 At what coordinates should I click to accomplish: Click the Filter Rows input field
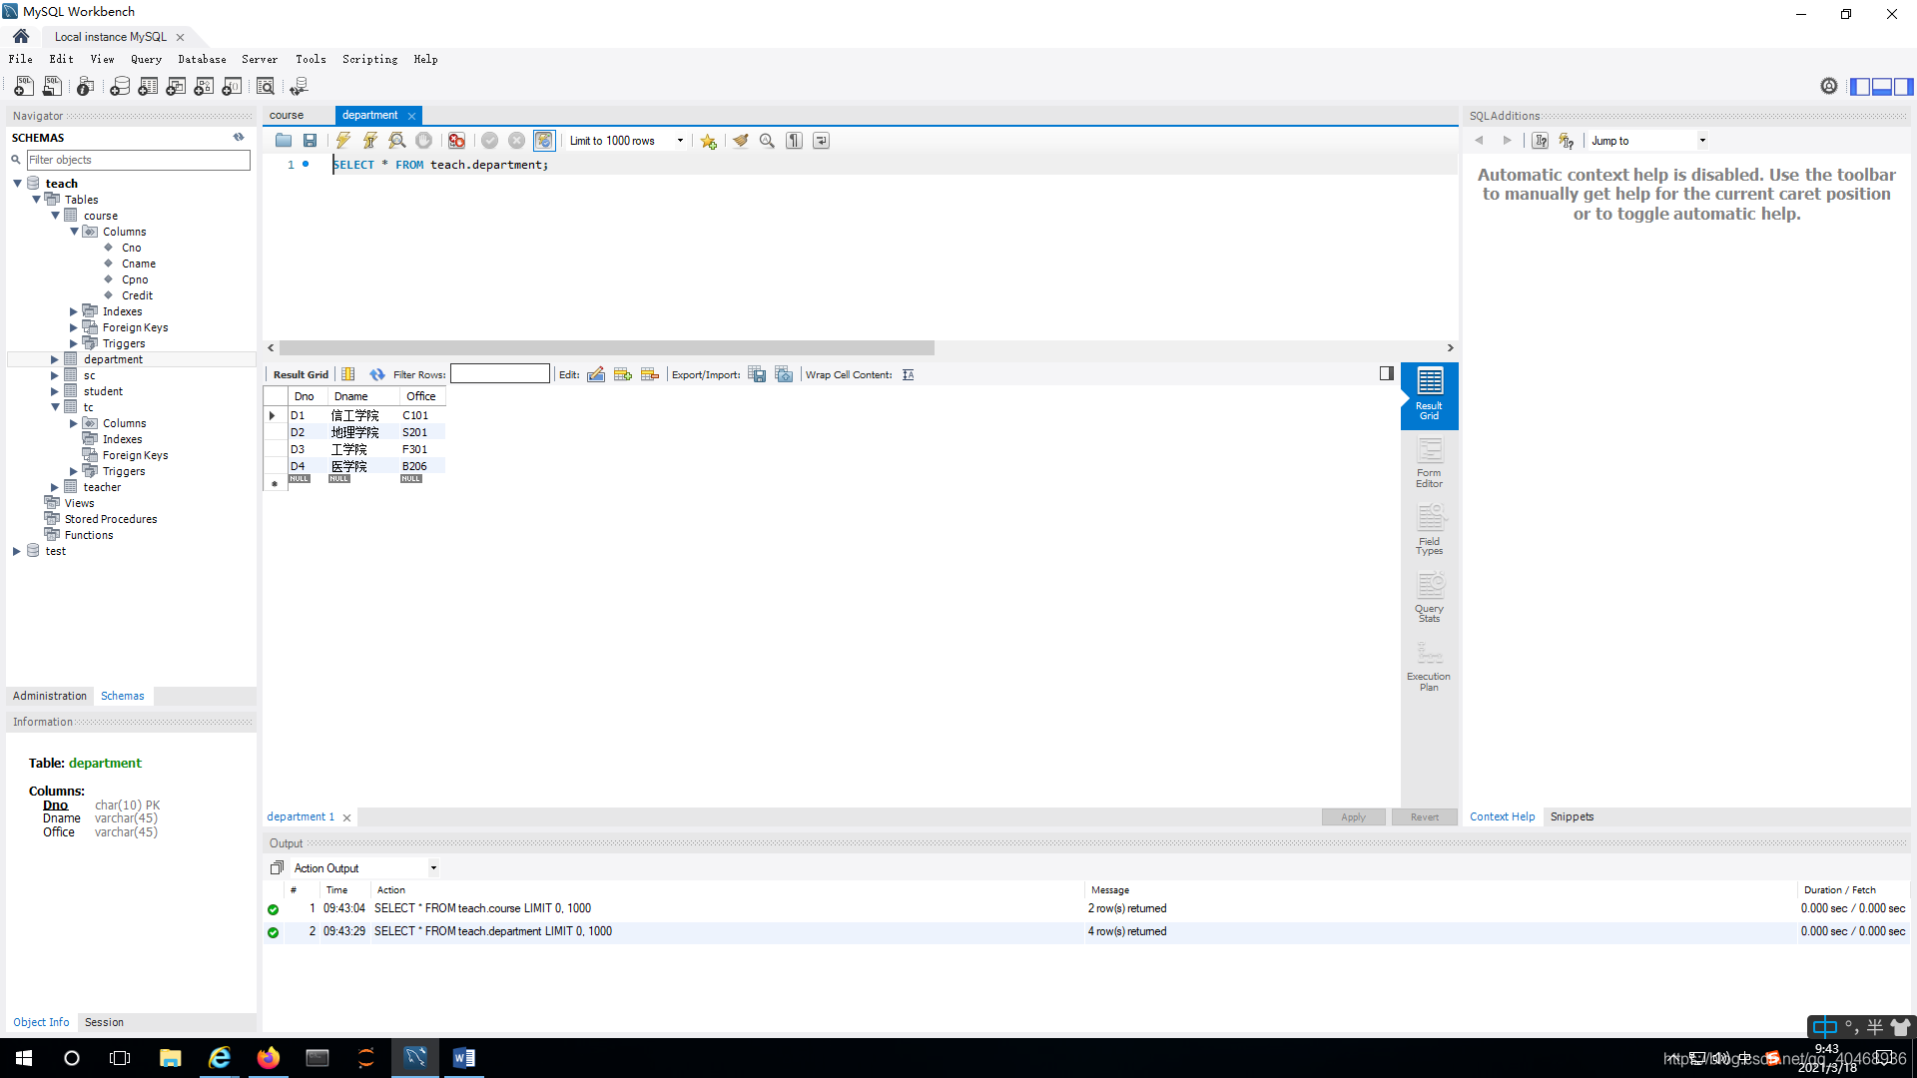tap(499, 374)
